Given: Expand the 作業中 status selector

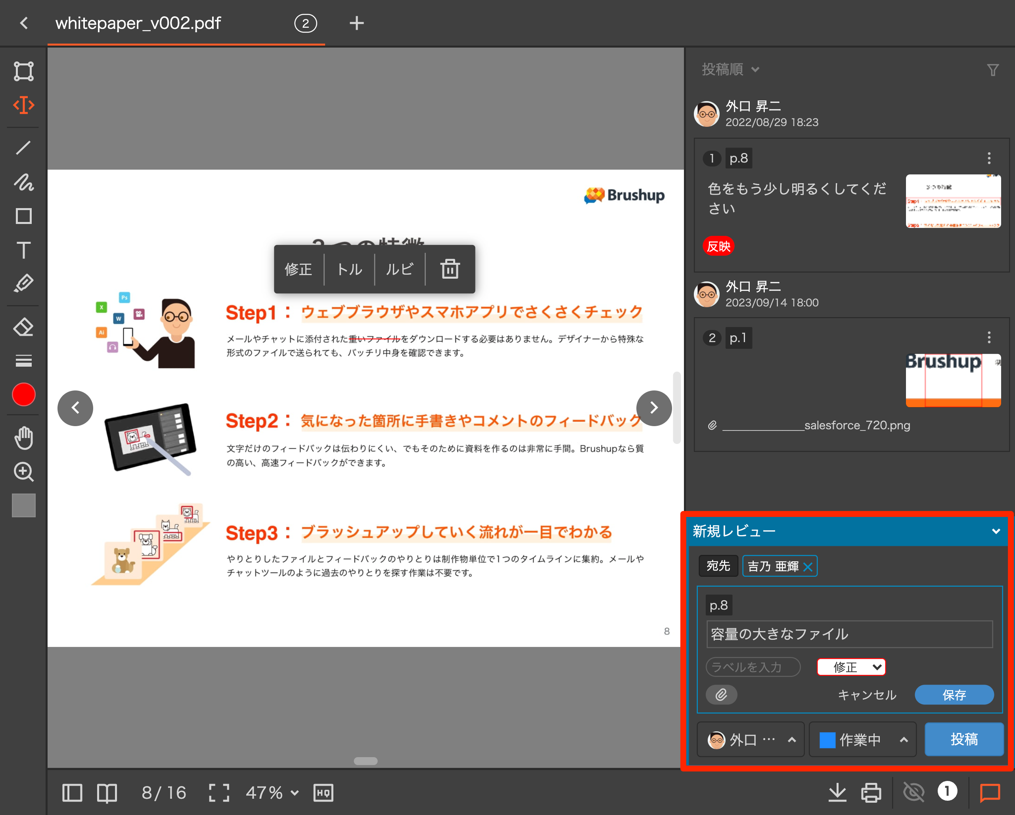Looking at the screenshot, I should (x=862, y=739).
